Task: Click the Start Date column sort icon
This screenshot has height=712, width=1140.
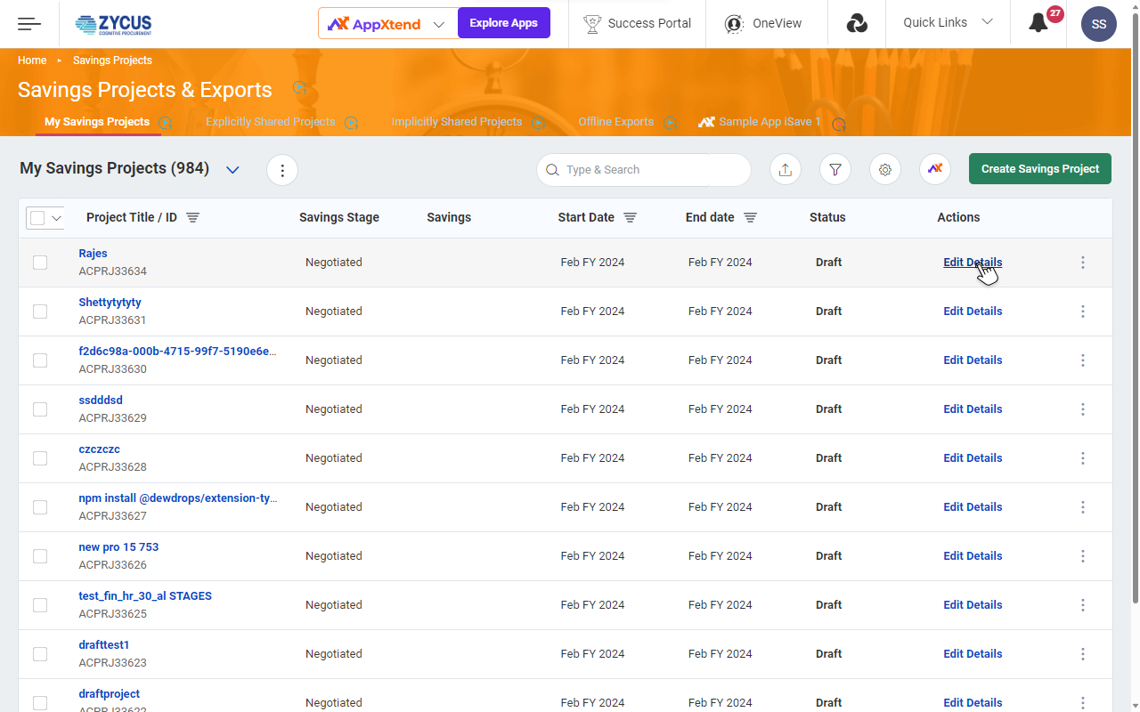Action: click(631, 217)
